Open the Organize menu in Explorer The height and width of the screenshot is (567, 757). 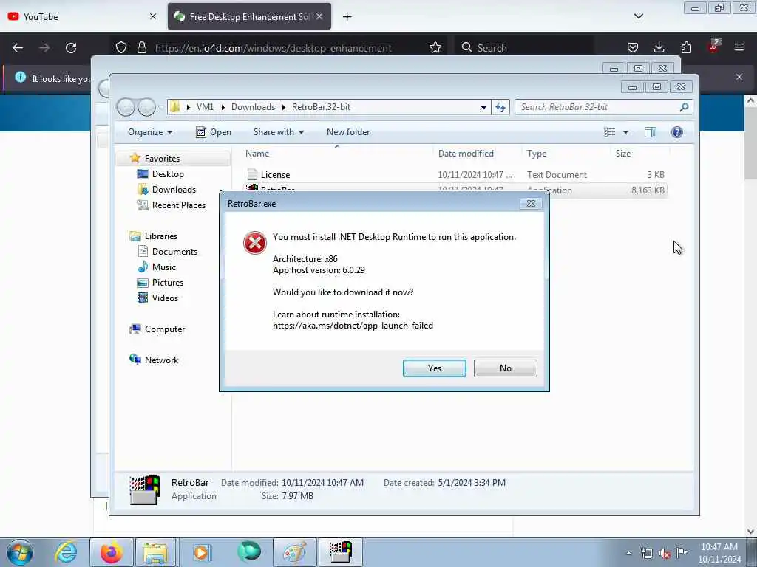click(149, 132)
